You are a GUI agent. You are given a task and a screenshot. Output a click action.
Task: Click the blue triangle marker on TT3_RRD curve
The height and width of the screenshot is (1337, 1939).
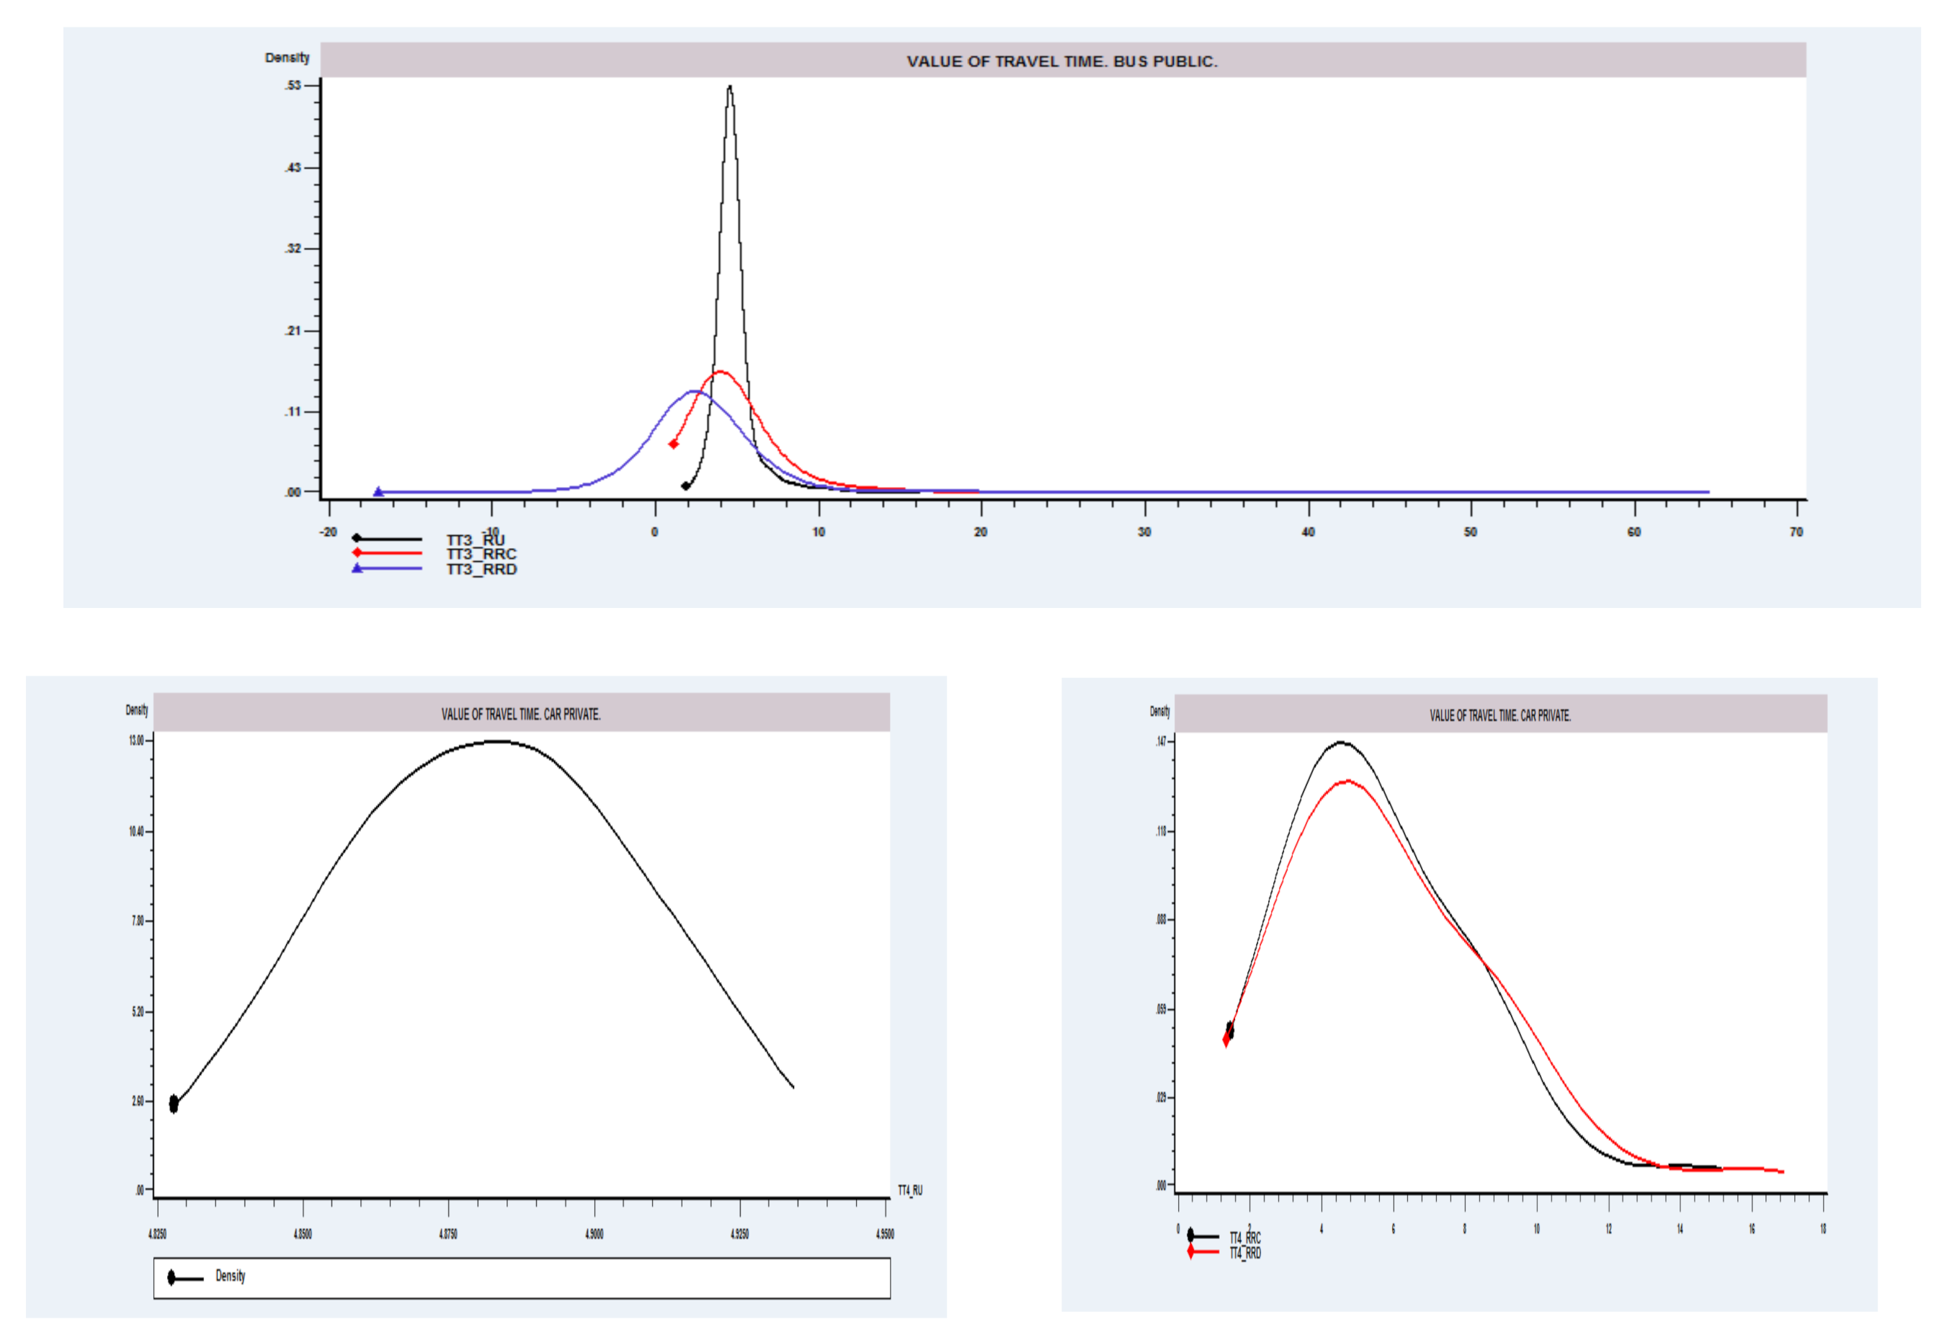click(x=378, y=492)
